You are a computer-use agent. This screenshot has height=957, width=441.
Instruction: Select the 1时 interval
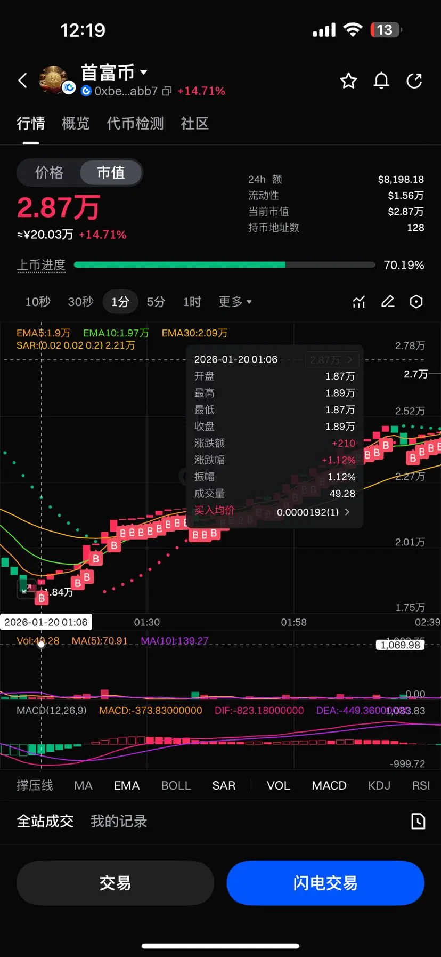[192, 302]
